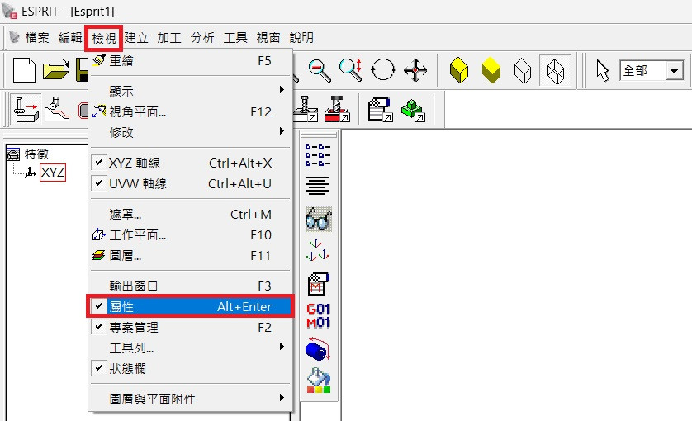
Task: Click the zoom out magnifier icon
Action: pos(320,70)
